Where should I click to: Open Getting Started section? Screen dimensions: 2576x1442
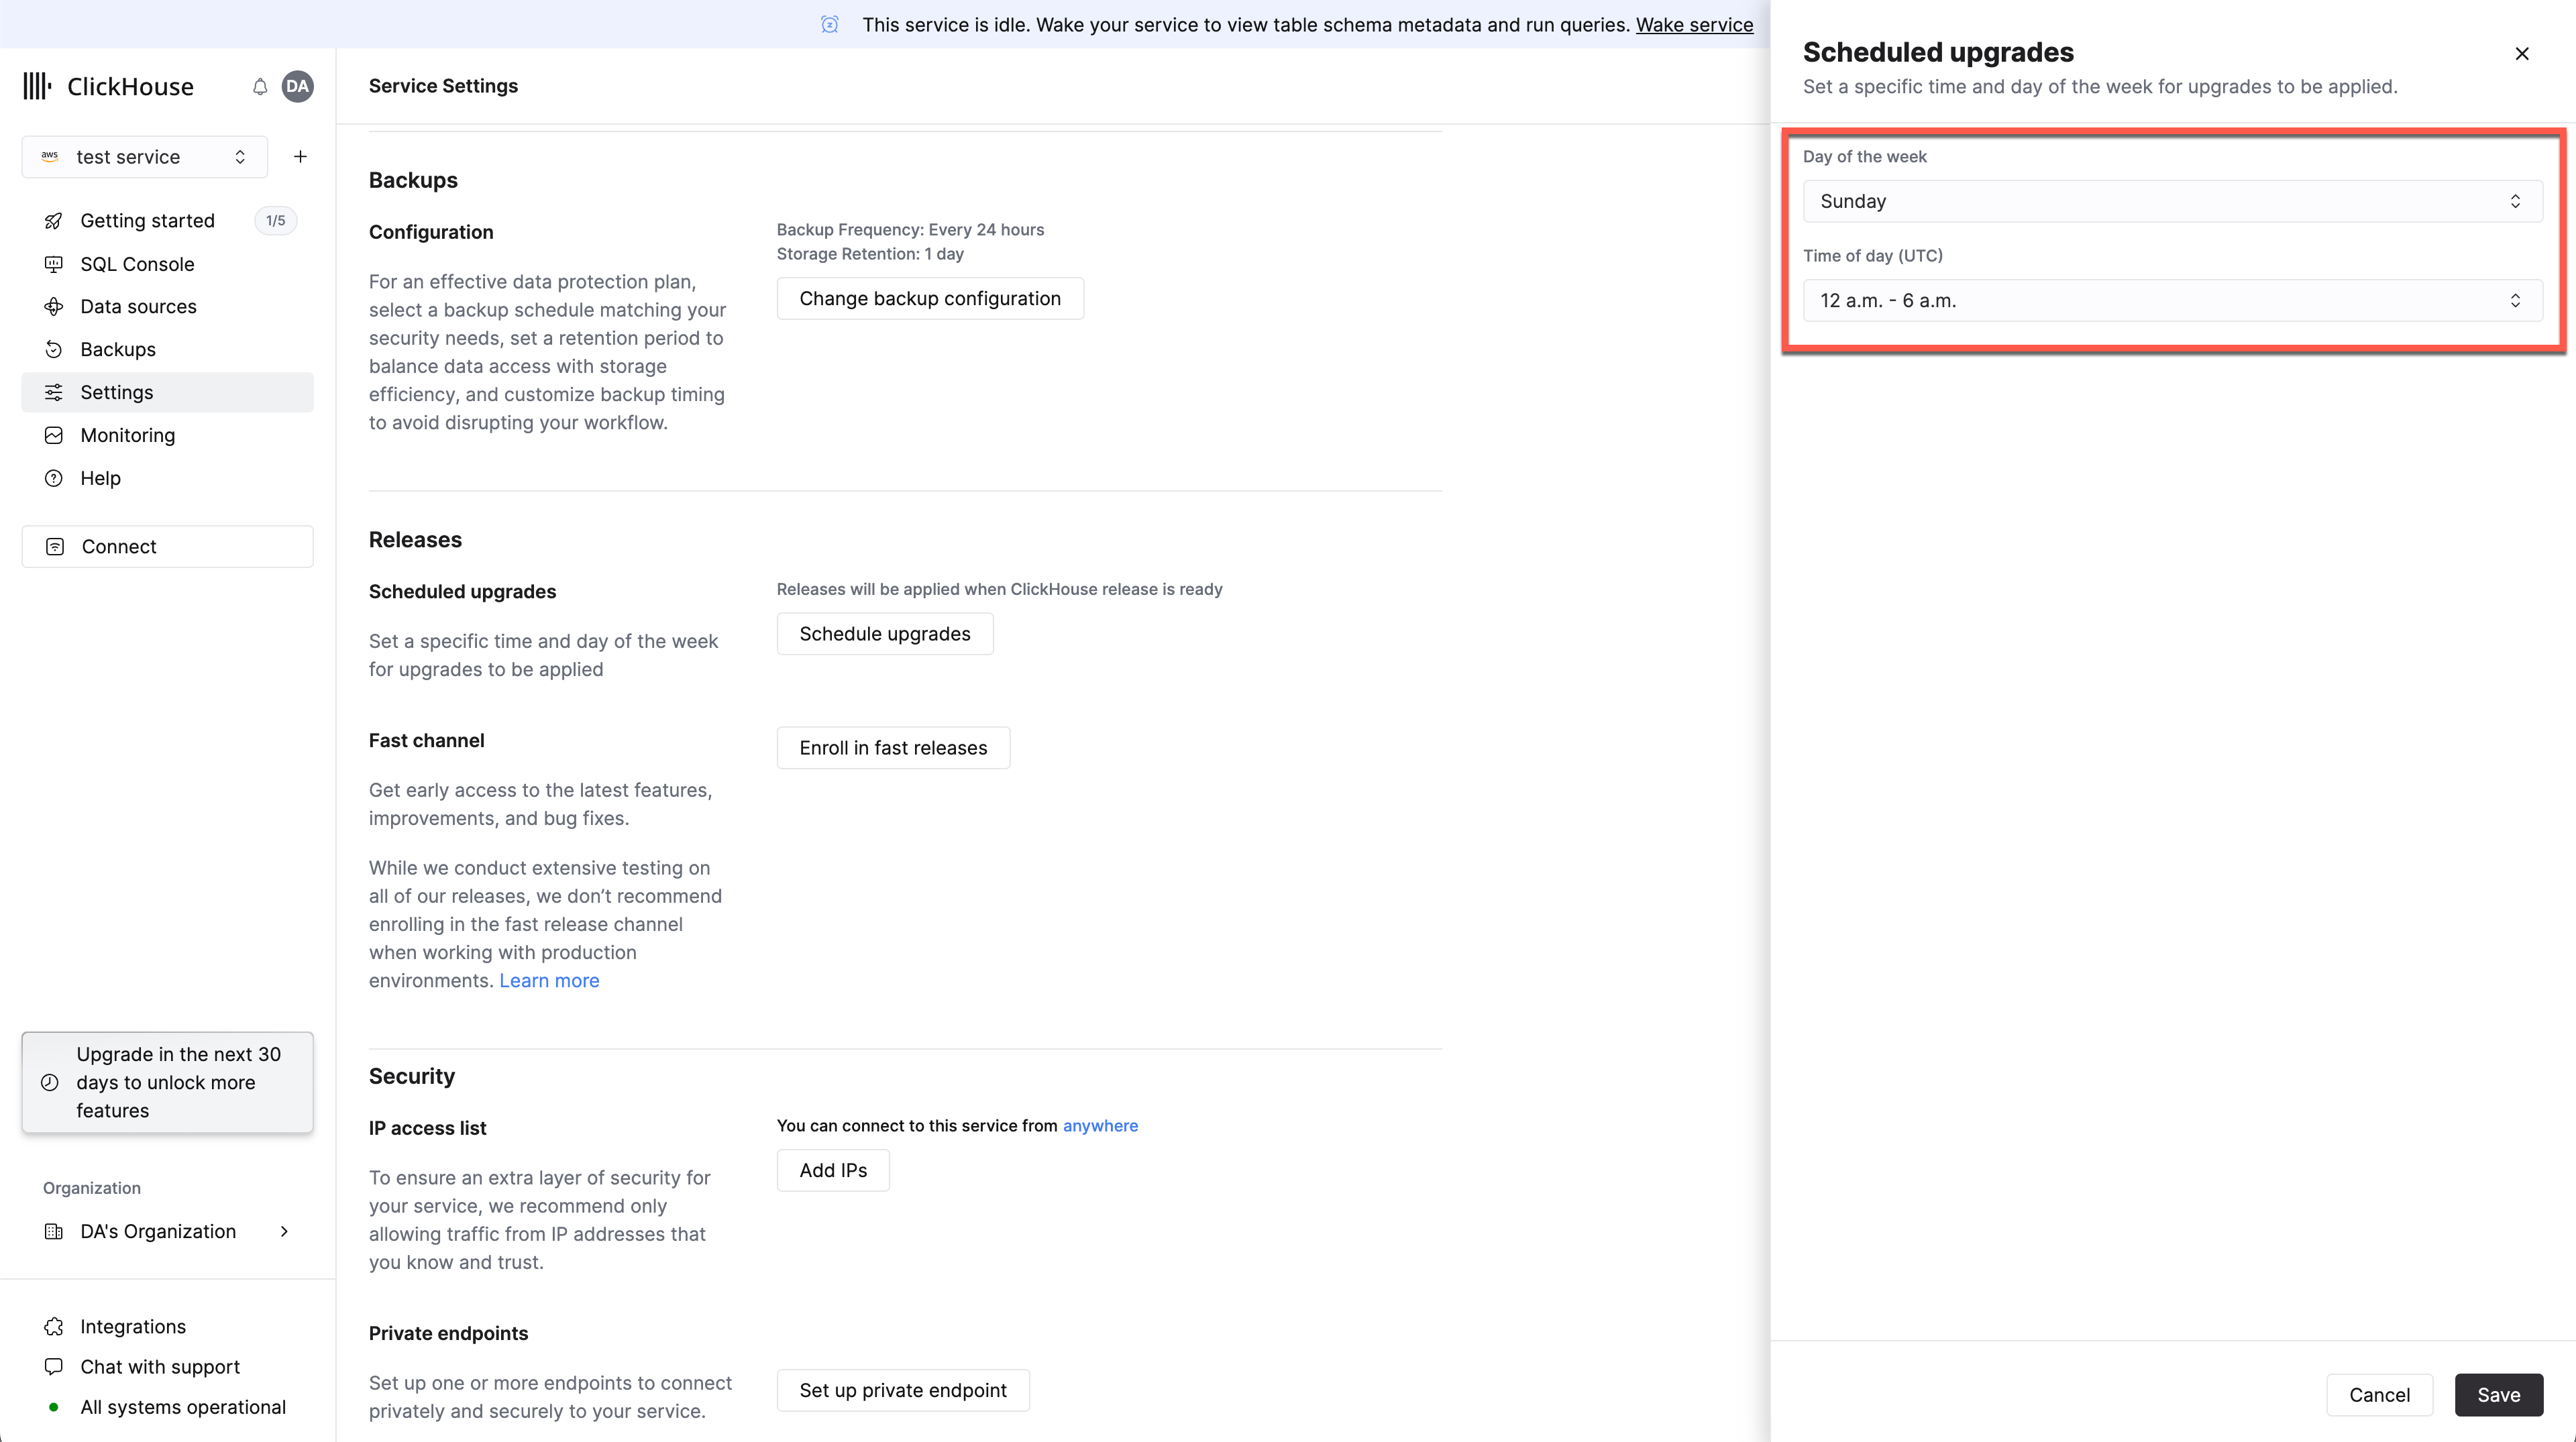tap(147, 219)
